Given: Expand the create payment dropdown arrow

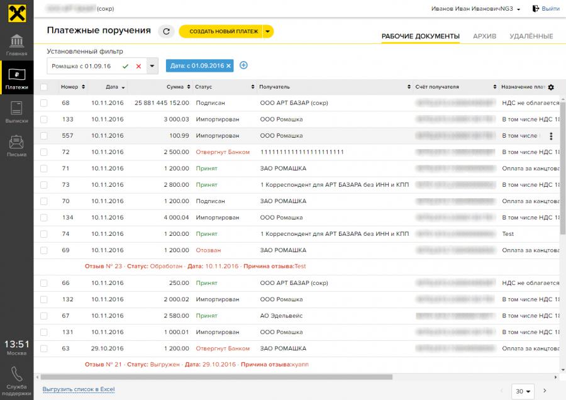Looking at the screenshot, I should [x=267, y=31].
